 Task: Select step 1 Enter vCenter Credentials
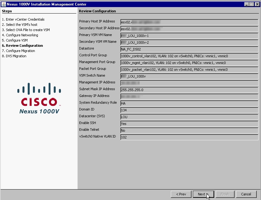23,19
